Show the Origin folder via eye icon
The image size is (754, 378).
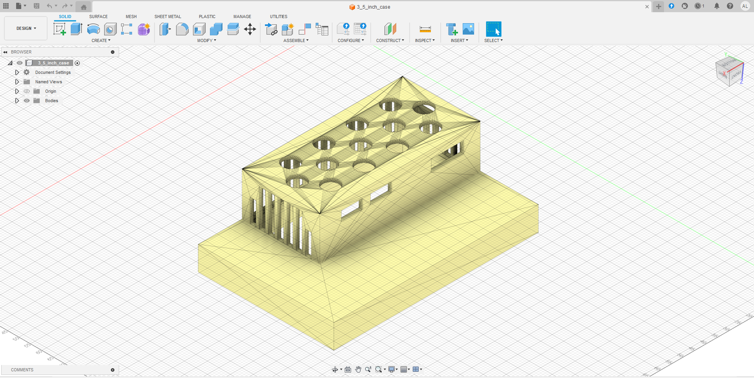[x=27, y=91]
